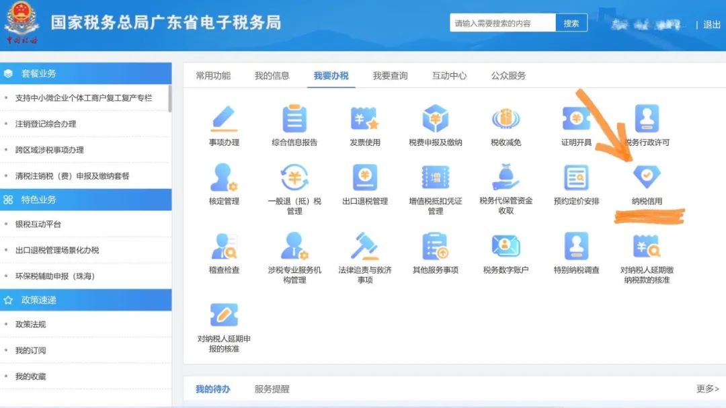Open 涉税专业服务机构管理 icon

coord(294,246)
